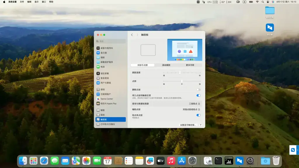Open the App Store from the Dock

[182, 161]
